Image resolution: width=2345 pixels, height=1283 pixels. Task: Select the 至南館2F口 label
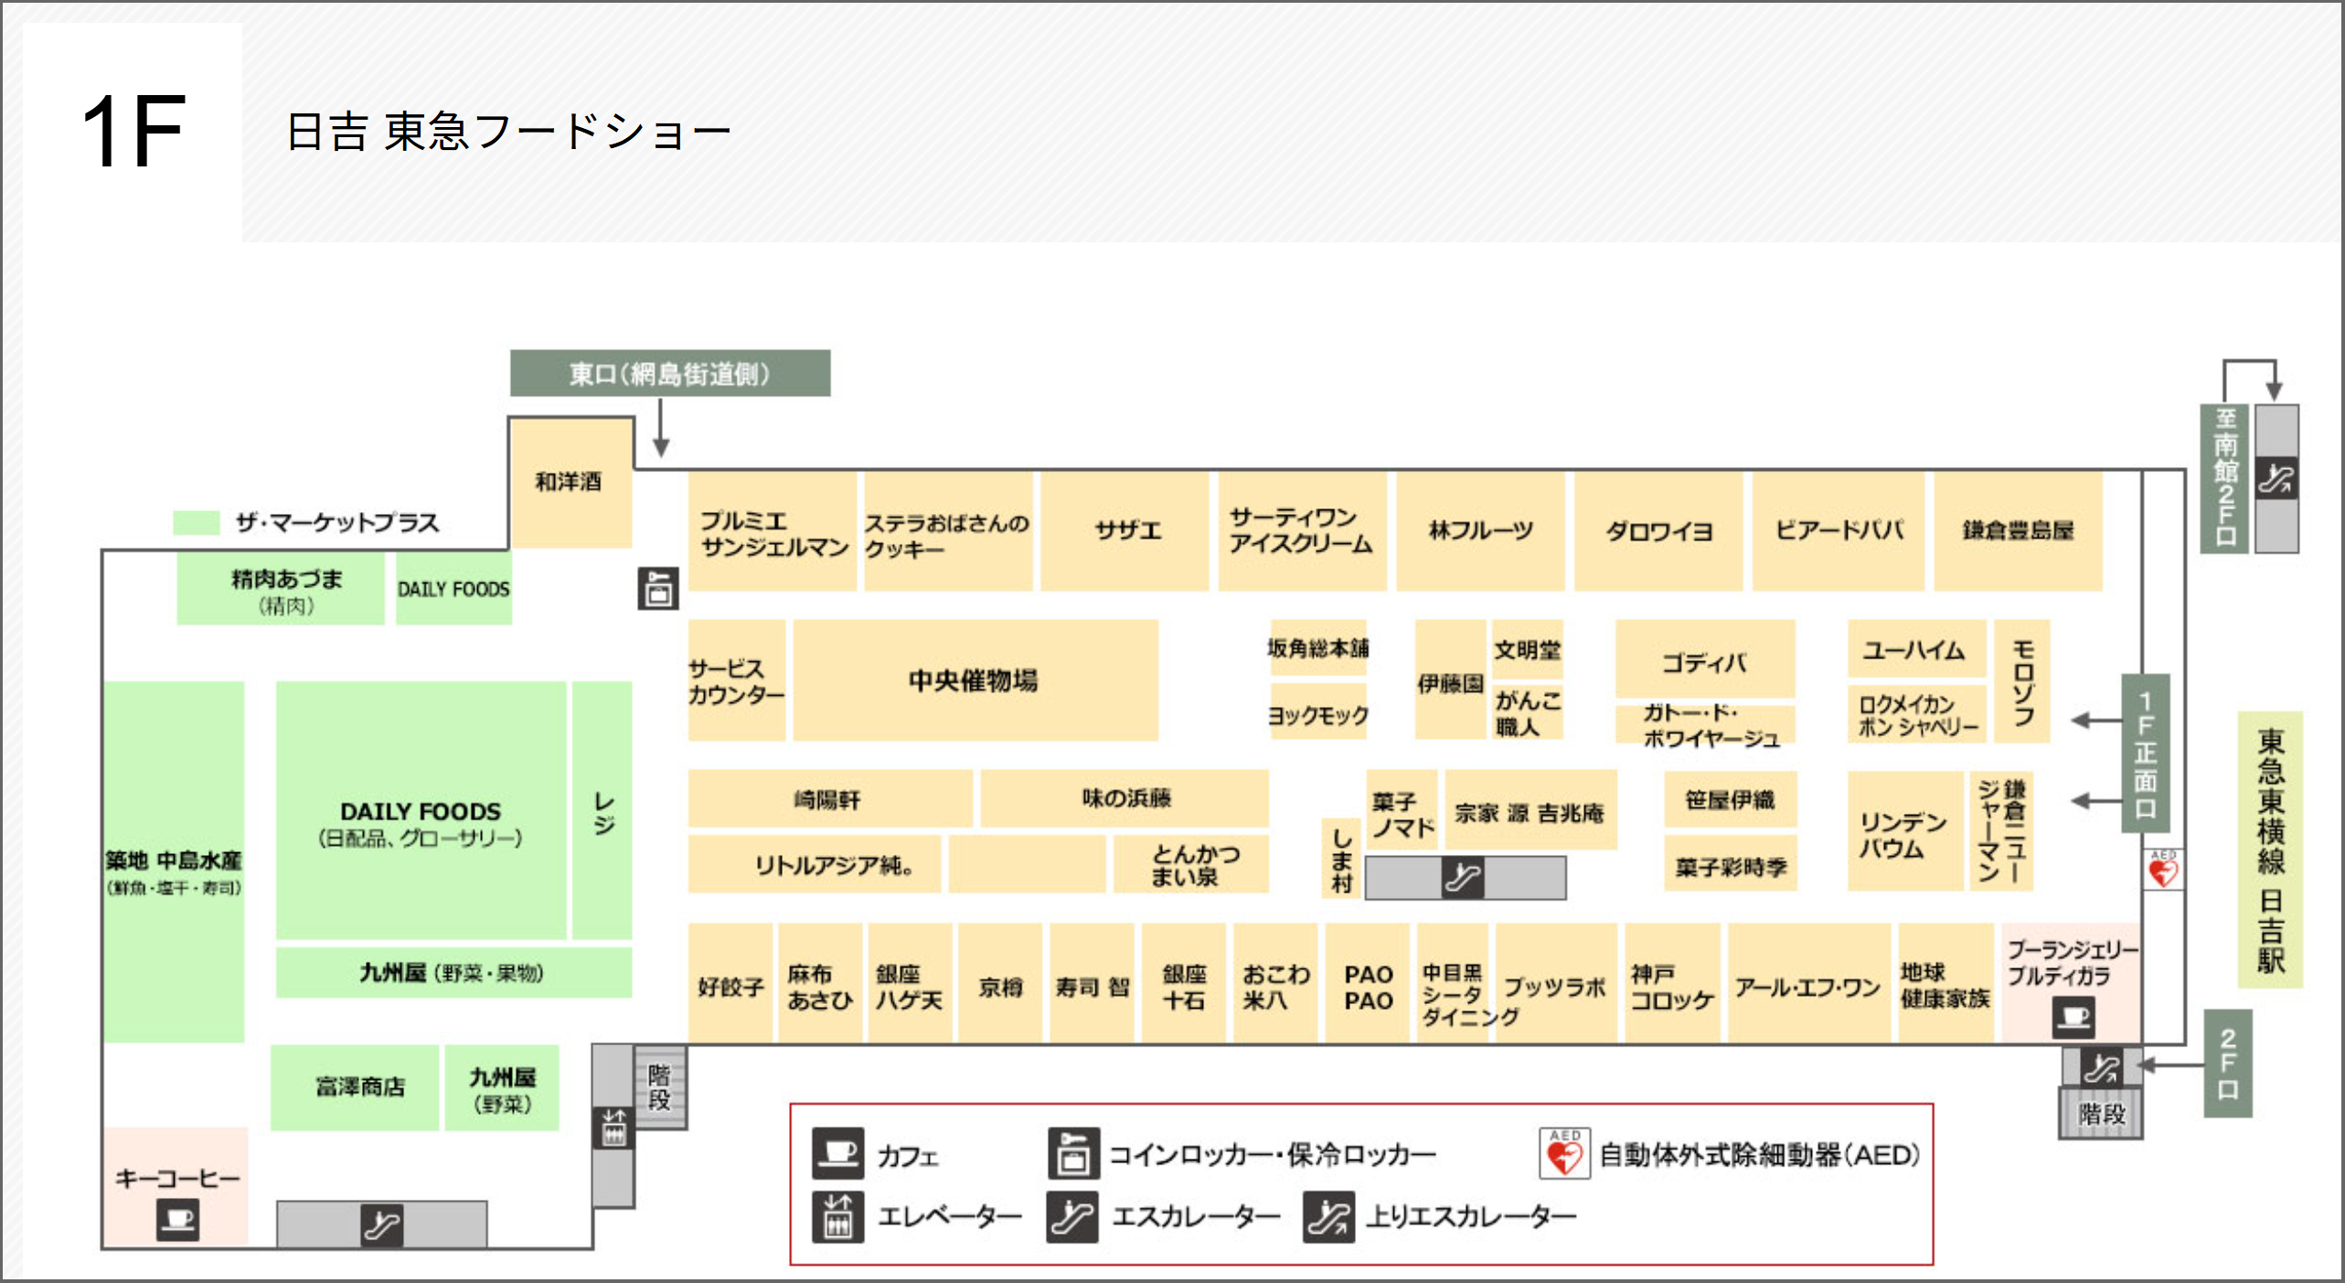pyautogui.click(x=2224, y=478)
